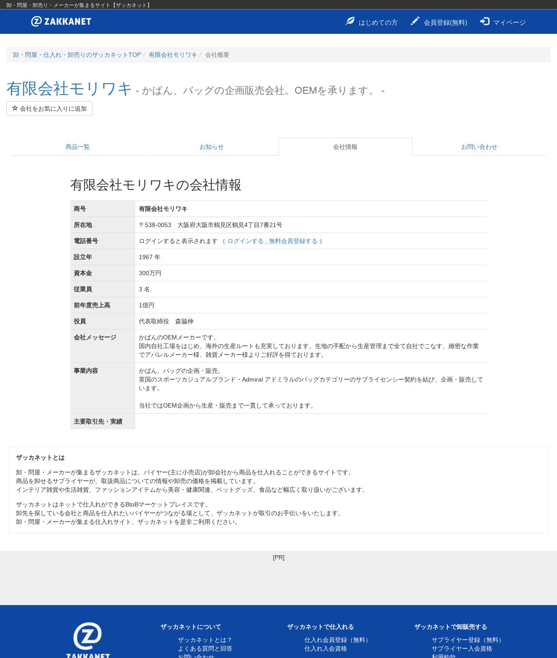The width and height of the screenshot is (557, 658).
Task: Click the 3 名 employees value
Action: tap(144, 289)
